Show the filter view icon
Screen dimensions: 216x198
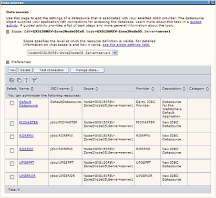point(26,80)
